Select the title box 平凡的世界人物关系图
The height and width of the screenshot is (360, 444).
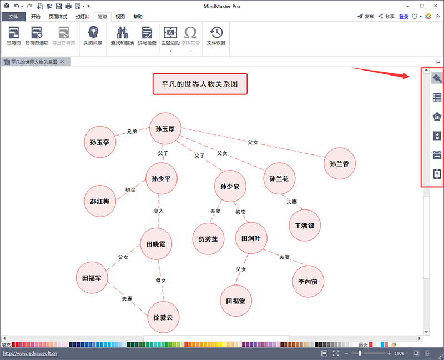200,84
